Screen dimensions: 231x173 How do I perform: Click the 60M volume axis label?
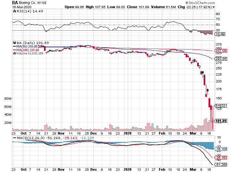(8, 107)
